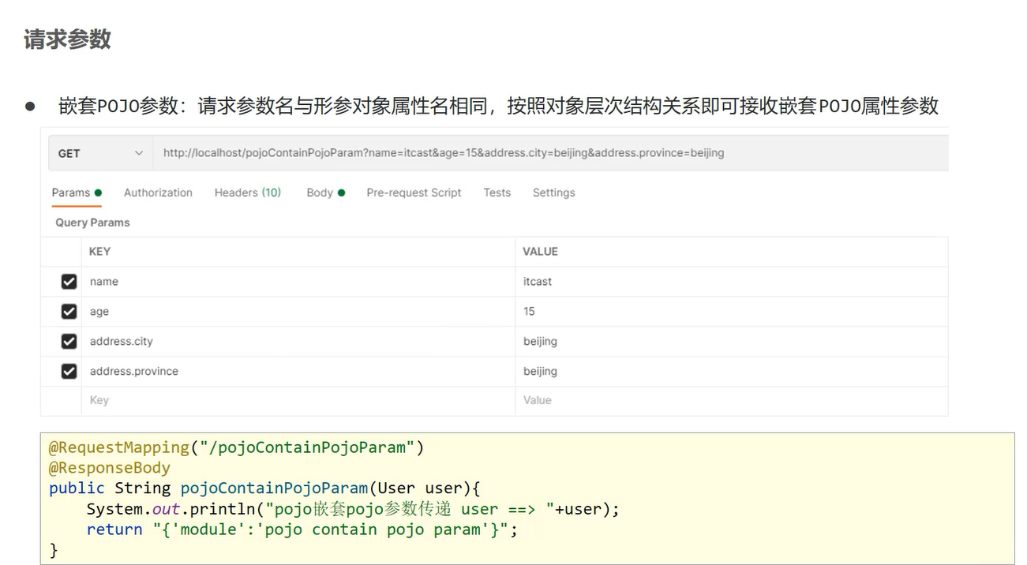Switch to the Headers tab
Screen dimensions: 1027x565
pyautogui.click(x=247, y=193)
